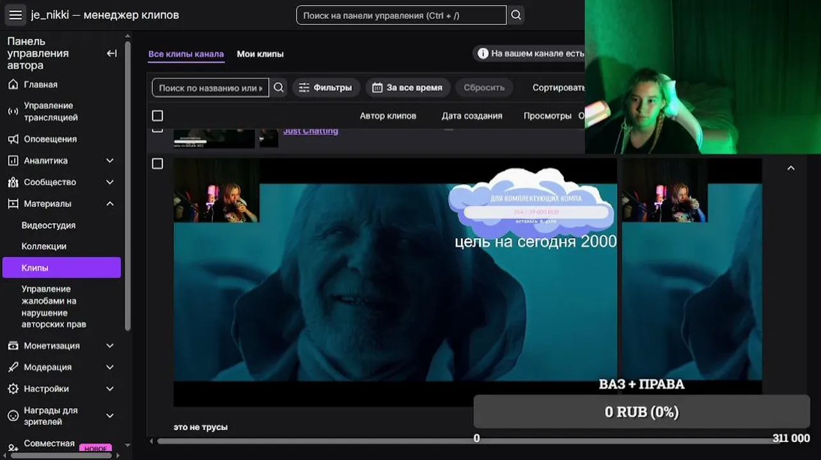The width and height of the screenshot is (821, 460).
Task: Tick checkbox for 'это не трусы' clip
Action: point(157,164)
